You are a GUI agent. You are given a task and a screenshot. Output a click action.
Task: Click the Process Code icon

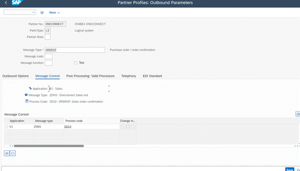[27, 101]
